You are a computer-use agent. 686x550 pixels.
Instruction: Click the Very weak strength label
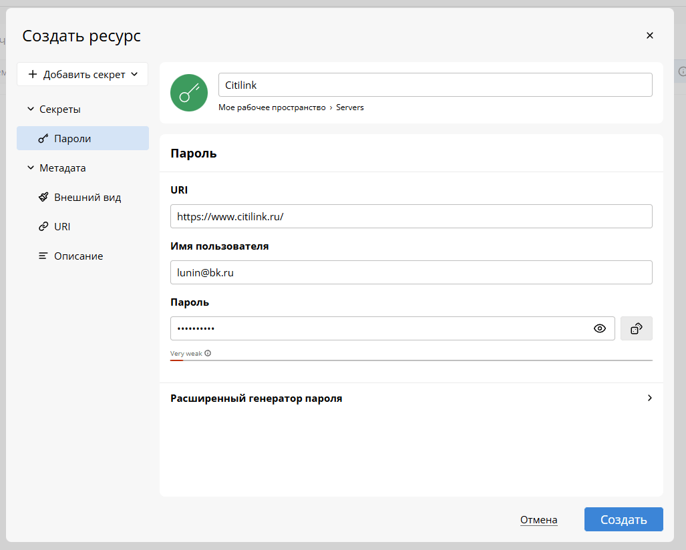point(186,353)
